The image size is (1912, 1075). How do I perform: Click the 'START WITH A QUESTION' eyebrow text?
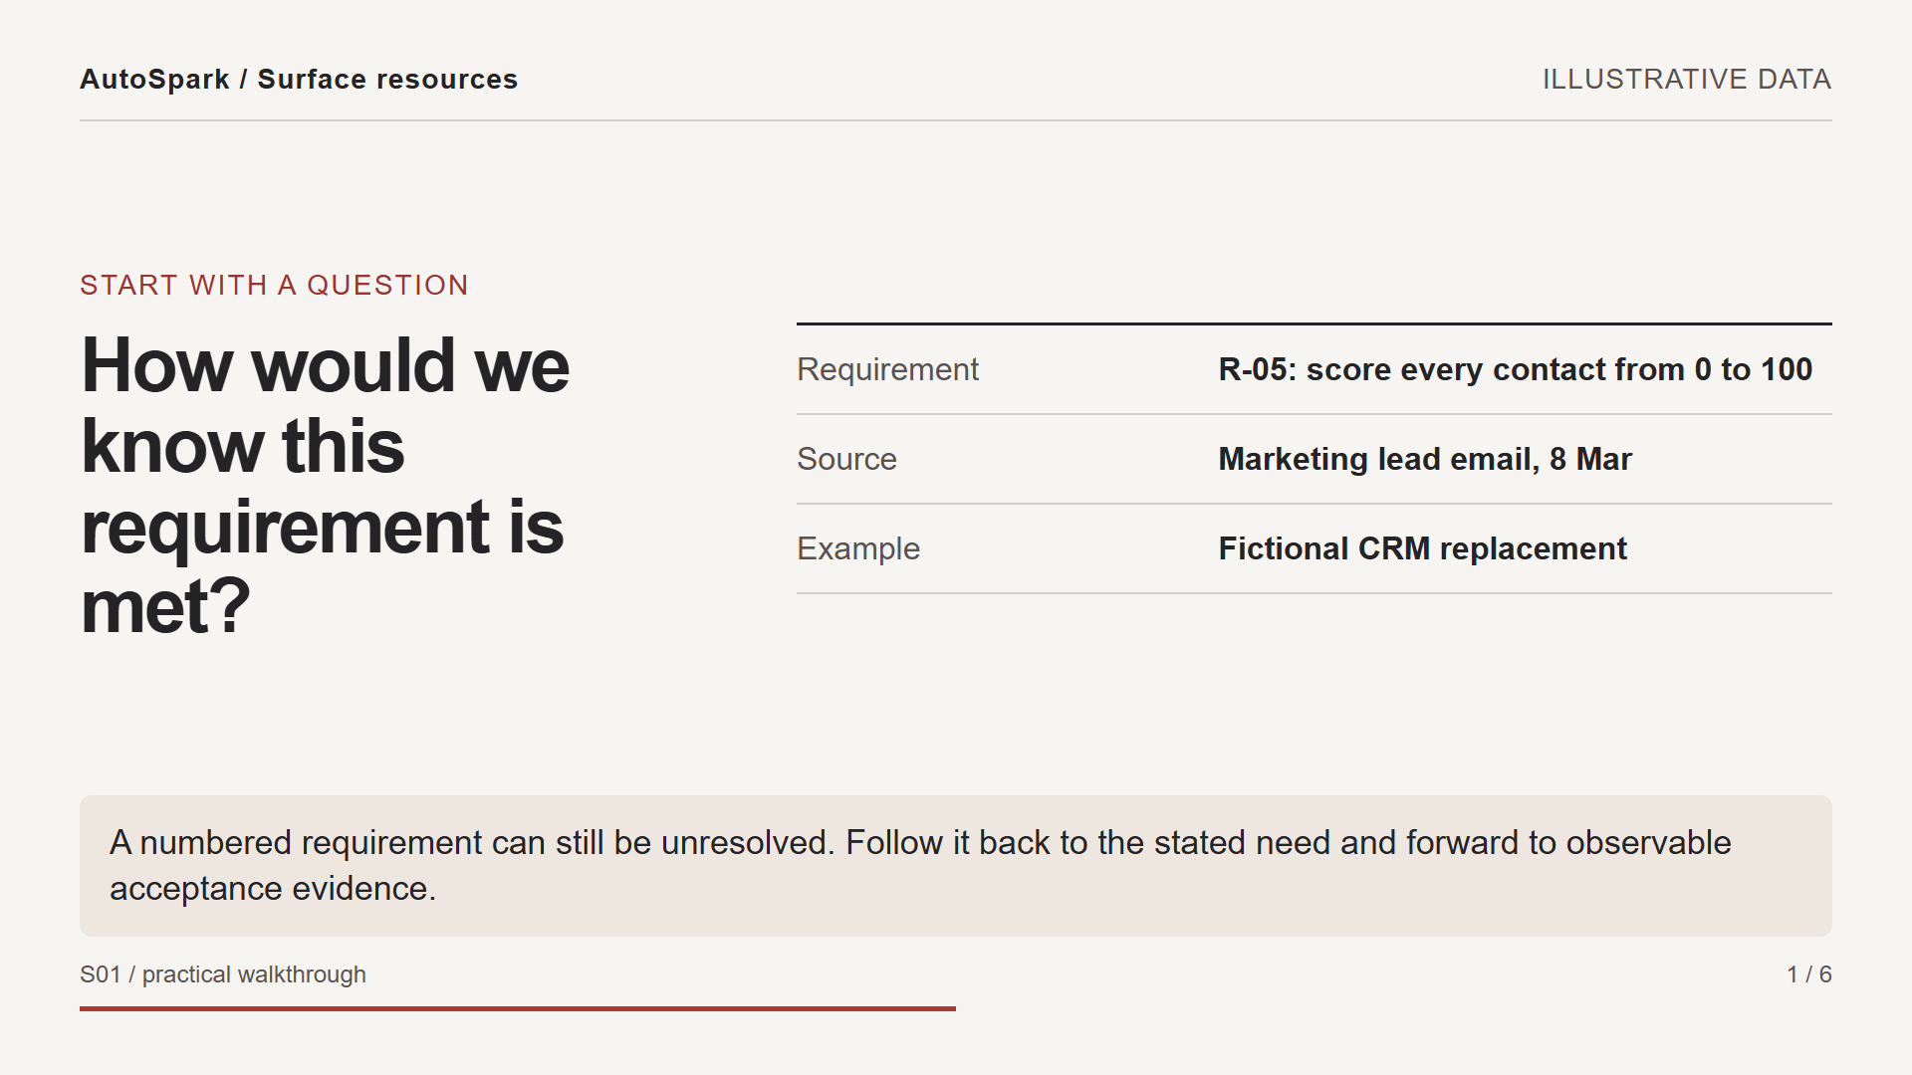274,286
